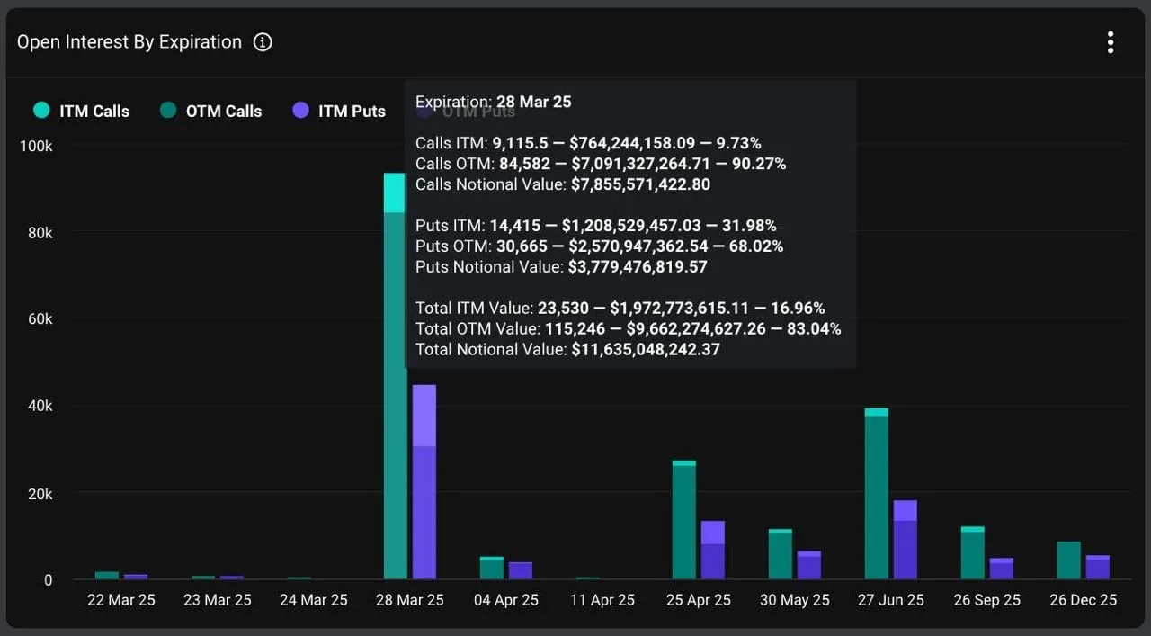Image resolution: width=1151 pixels, height=636 pixels.
Task: Click the 40k y-axis label
Action: [40, 406]
